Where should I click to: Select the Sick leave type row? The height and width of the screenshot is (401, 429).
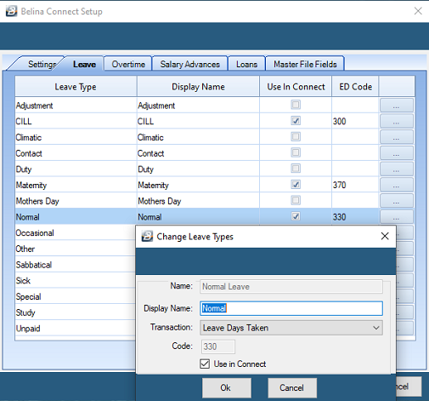click(x=76, y=281)
